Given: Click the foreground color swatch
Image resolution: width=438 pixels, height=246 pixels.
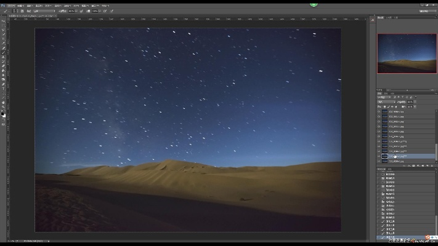Looking at the screenshot, I should [2, 113].
